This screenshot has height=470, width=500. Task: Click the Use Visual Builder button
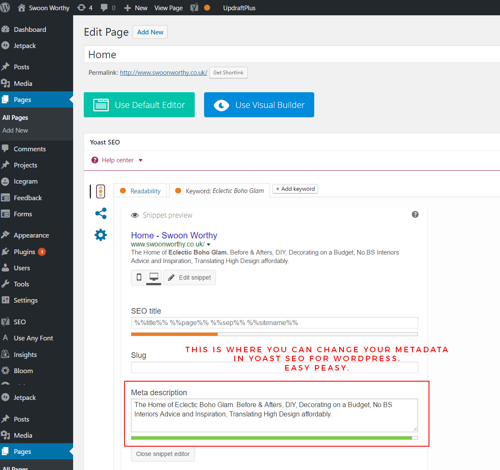(x=259, y=105)
